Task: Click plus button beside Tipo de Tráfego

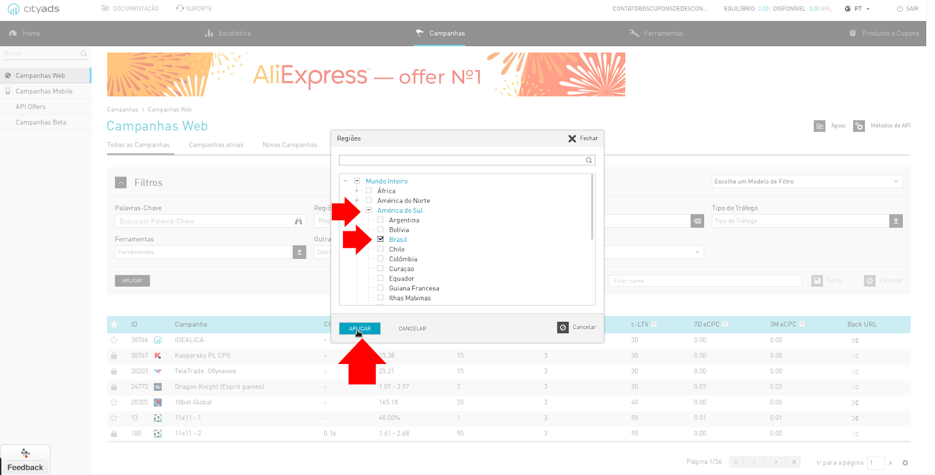Action: (x=896, y=221)
